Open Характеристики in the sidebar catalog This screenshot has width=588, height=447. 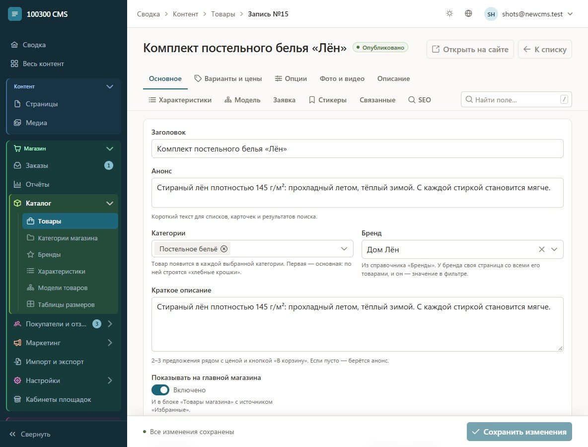(70, 271)
